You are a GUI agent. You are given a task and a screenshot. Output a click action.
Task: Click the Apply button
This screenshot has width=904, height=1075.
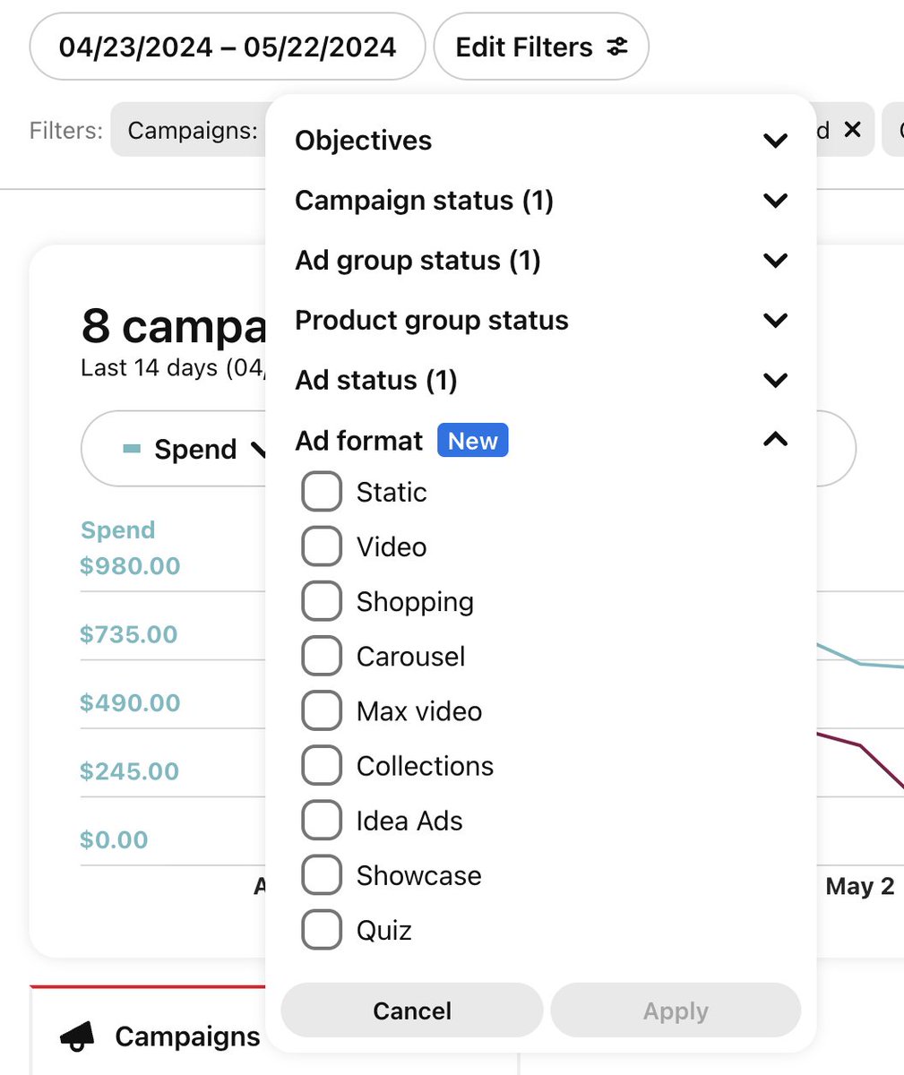676,1010
